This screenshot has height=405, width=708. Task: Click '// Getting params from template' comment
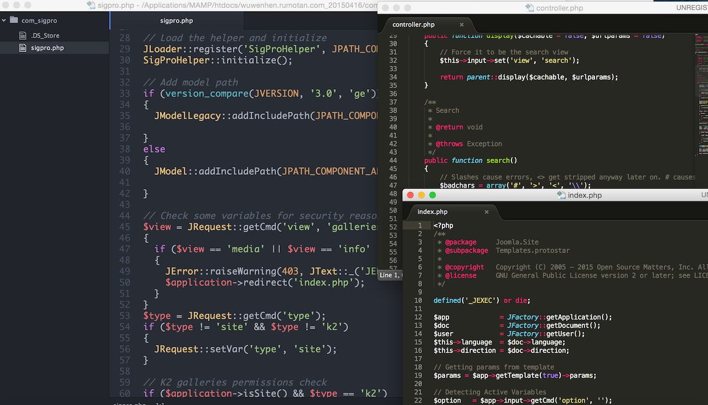point(494,367)
